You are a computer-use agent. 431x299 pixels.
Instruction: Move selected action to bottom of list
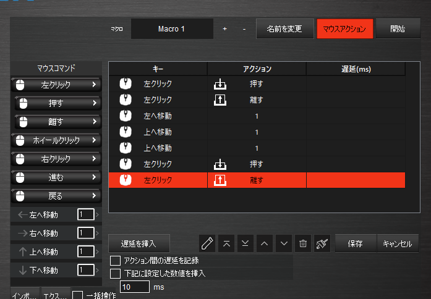coord(245,243)
